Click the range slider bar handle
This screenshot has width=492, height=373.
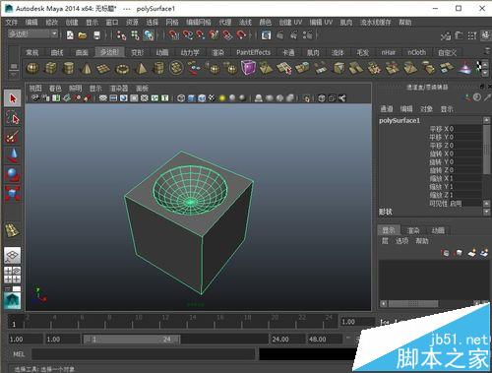(x=131, y=340)
